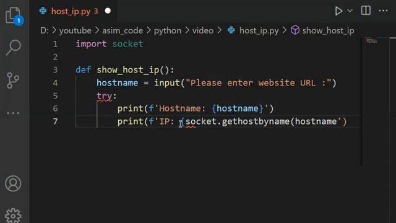Click the input function call on line 4

166,83
